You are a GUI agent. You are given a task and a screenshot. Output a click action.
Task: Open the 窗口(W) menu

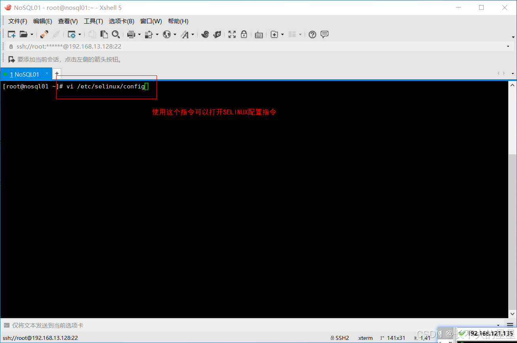tap(151, 21)
